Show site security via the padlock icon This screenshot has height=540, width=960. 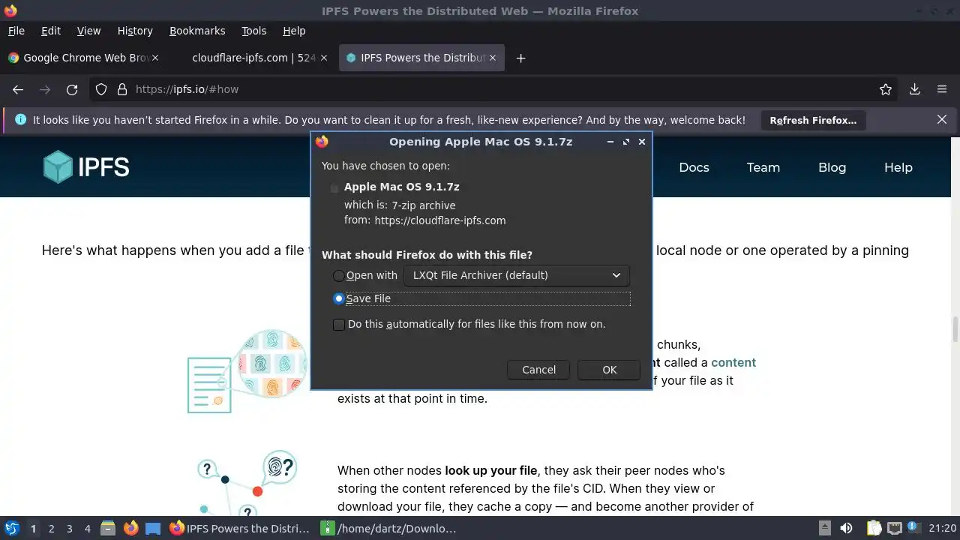click(122, 89)
